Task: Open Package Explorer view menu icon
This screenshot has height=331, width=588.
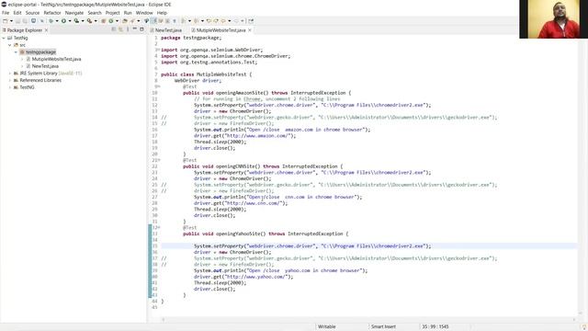Action: [x=128, y=29]
